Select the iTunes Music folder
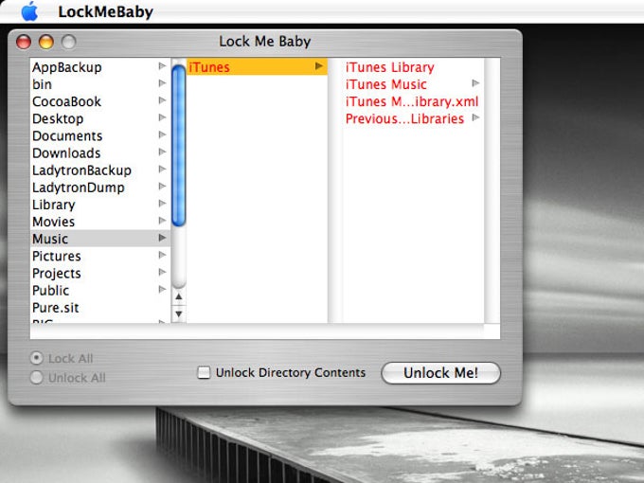 (x=414, y=84)
